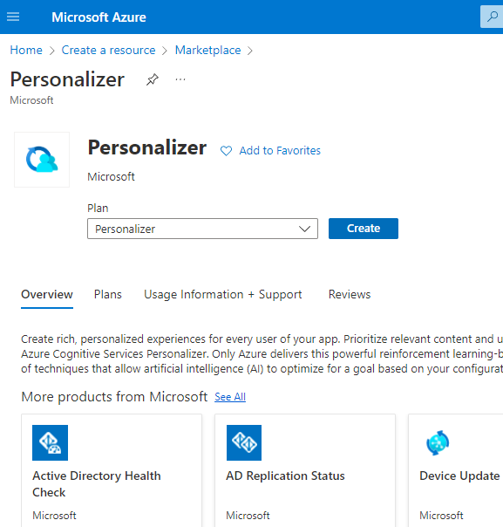Image resolution: width=503 pixels, height=527 pixels.
Task: Click the See All link
Action: click(230, 397)
